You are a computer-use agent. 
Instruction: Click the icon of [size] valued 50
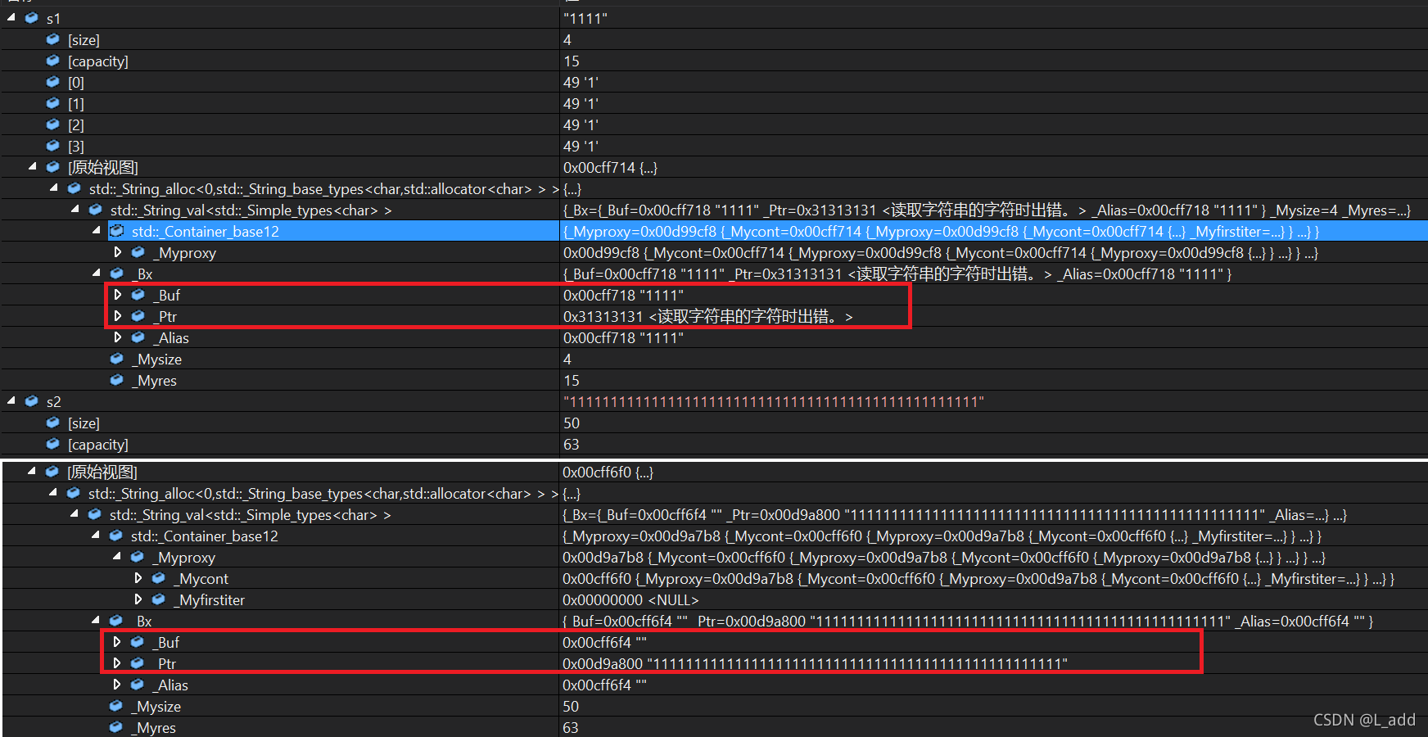[x=53, y=423]
